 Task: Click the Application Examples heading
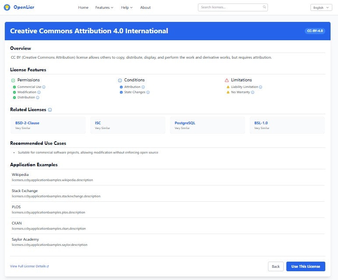tap(34, 165)
